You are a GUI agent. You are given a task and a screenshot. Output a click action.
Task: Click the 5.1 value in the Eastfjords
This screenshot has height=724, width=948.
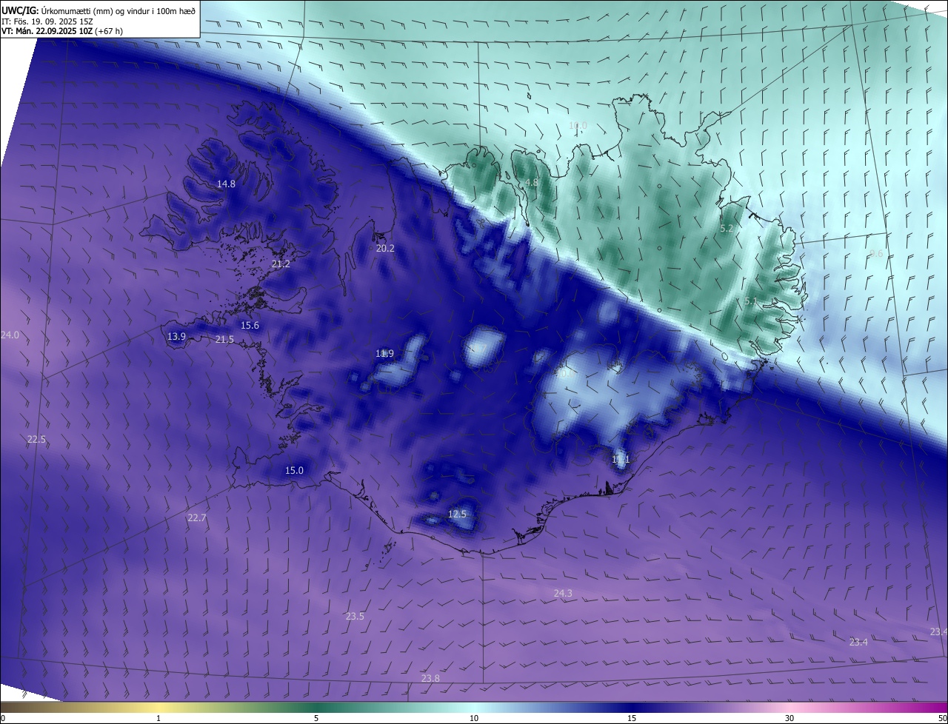(751, 301)
